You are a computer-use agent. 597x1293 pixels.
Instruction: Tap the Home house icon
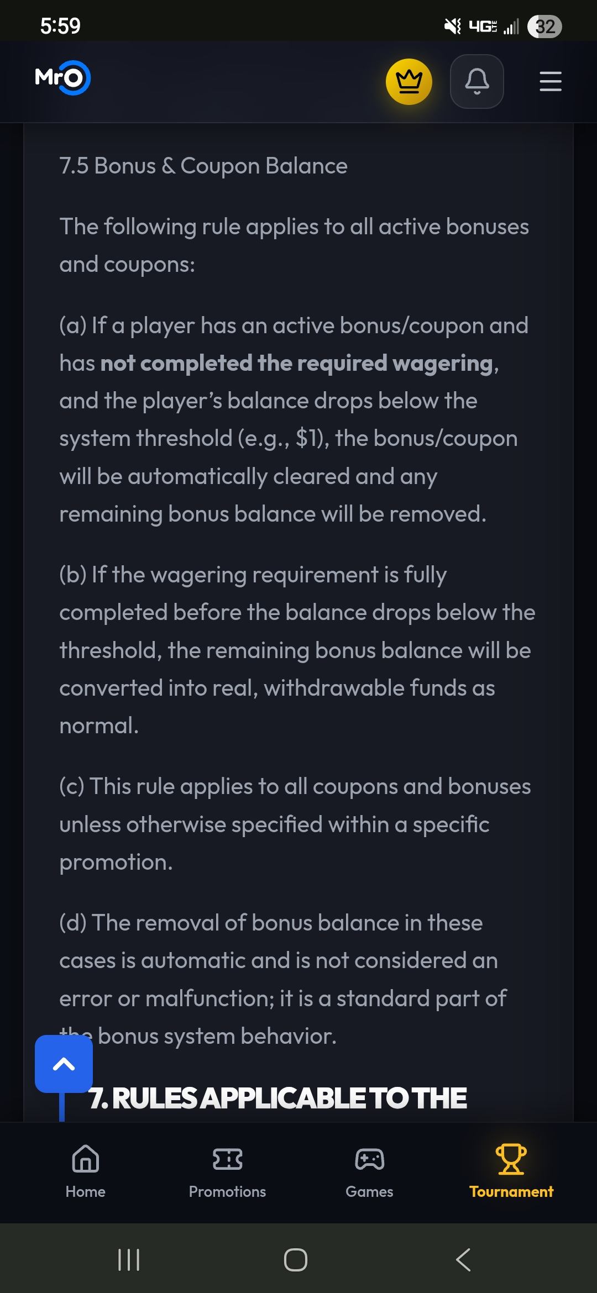(x=86, y=1158)
